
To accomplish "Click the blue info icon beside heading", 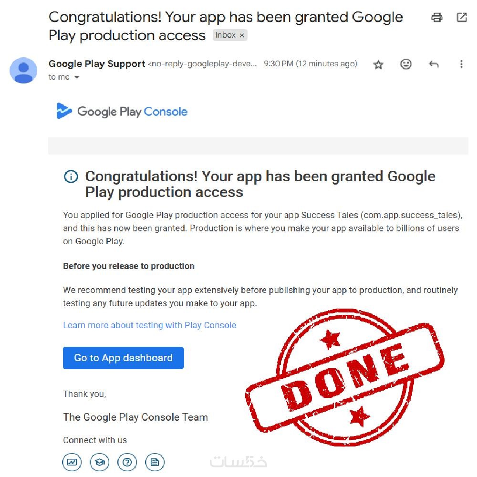I will (71, 177).
